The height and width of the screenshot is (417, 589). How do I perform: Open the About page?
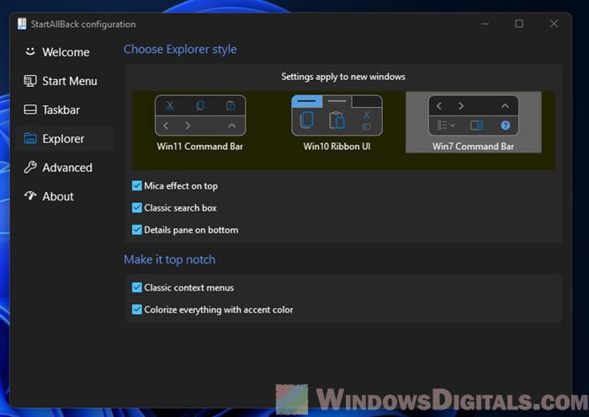coord(64,196)
